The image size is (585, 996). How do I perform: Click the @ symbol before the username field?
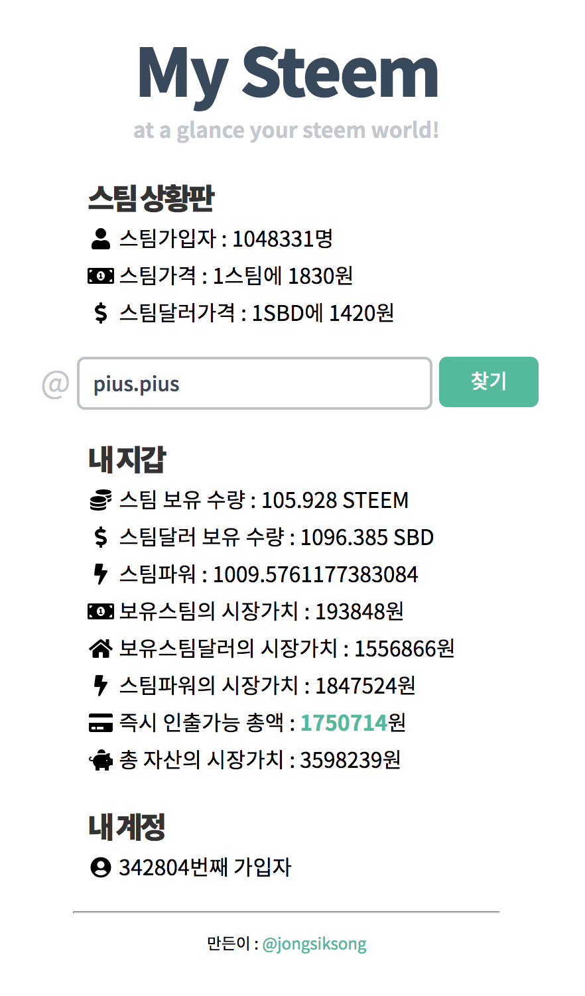pyautogui.click(x=56, y=384)
